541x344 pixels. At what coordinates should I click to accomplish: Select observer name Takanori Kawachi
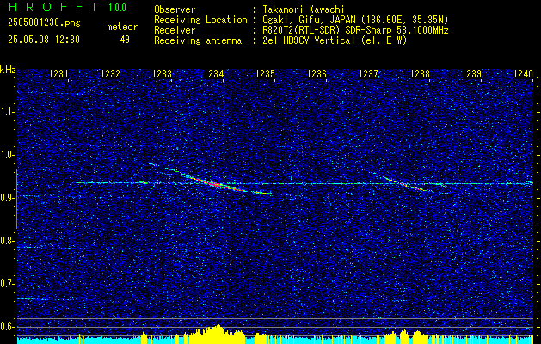(304, 9)
